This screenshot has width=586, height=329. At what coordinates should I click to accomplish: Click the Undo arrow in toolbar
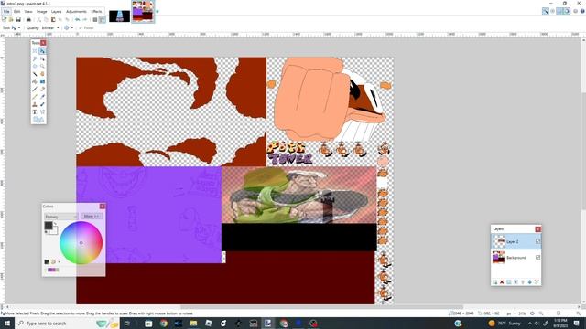pyautogui.click(x=77, y=19)
